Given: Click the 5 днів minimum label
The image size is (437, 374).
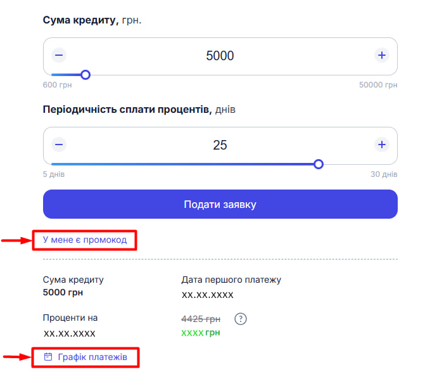Looking at the screenshot, I should pyautogui.click(x=54, y=174).
